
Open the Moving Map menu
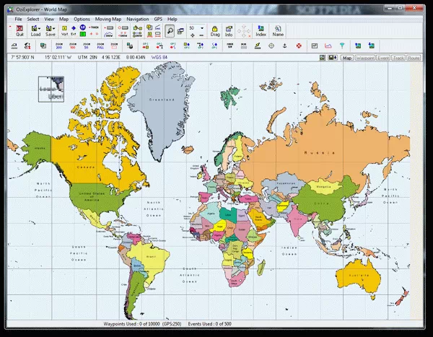tap(108, 17)
